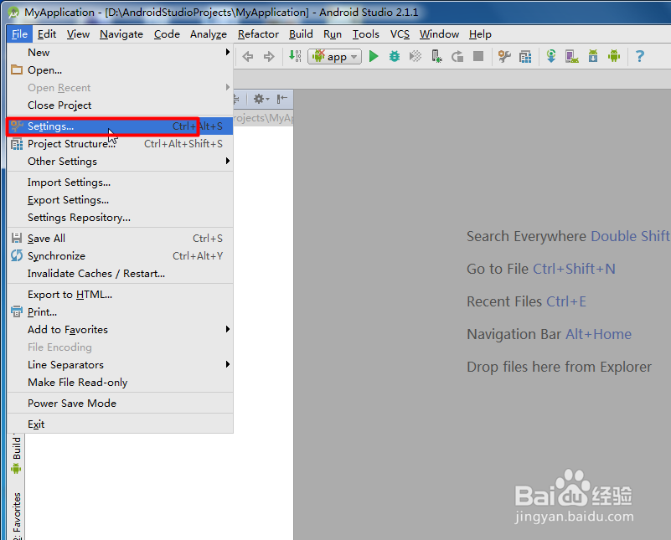This screenshot has width=671, height=540.
Task: Choose Exit from File menu
Action: (120, 424)
